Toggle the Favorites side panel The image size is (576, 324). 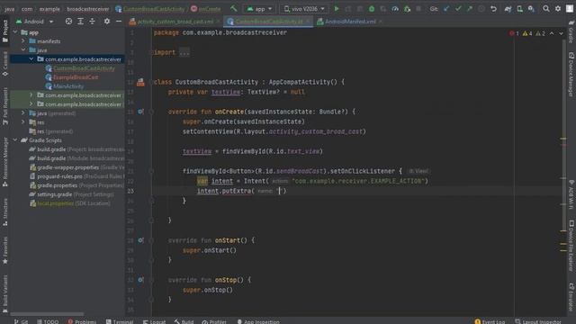click(x=5, y=250)
